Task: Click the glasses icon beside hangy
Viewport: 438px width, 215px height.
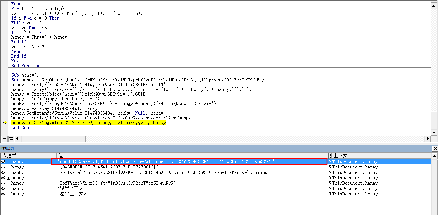Action: click(3, 167)
